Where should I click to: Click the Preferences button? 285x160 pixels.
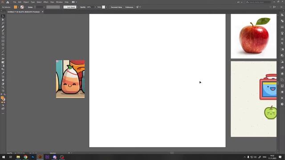click(129, 7)
